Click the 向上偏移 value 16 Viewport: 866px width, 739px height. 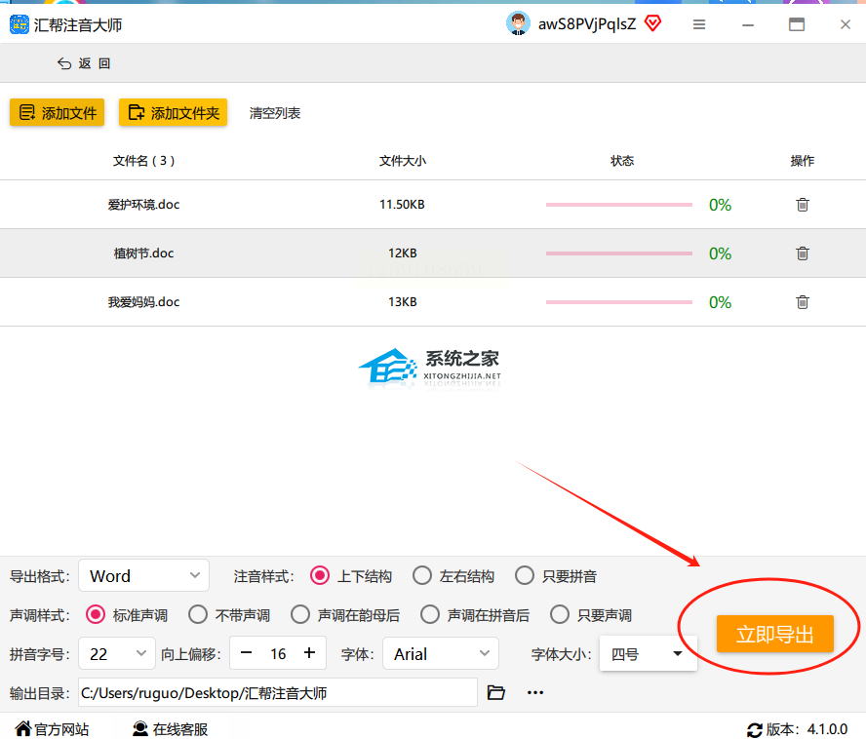(278, 654)
